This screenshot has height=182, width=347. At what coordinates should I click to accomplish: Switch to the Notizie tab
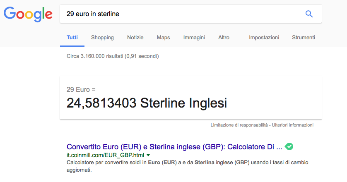coord(135,37)
